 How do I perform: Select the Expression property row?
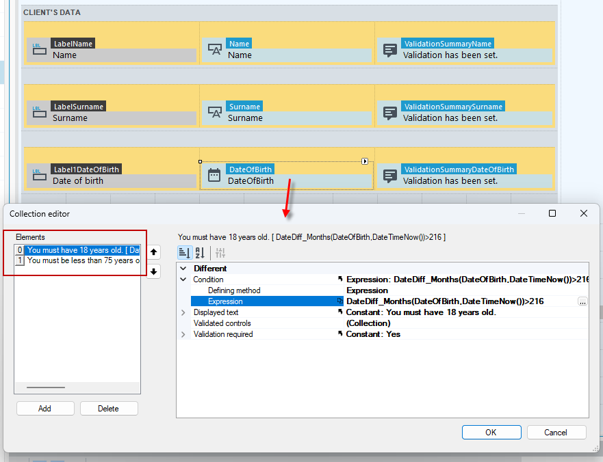[x=389, y=301]
